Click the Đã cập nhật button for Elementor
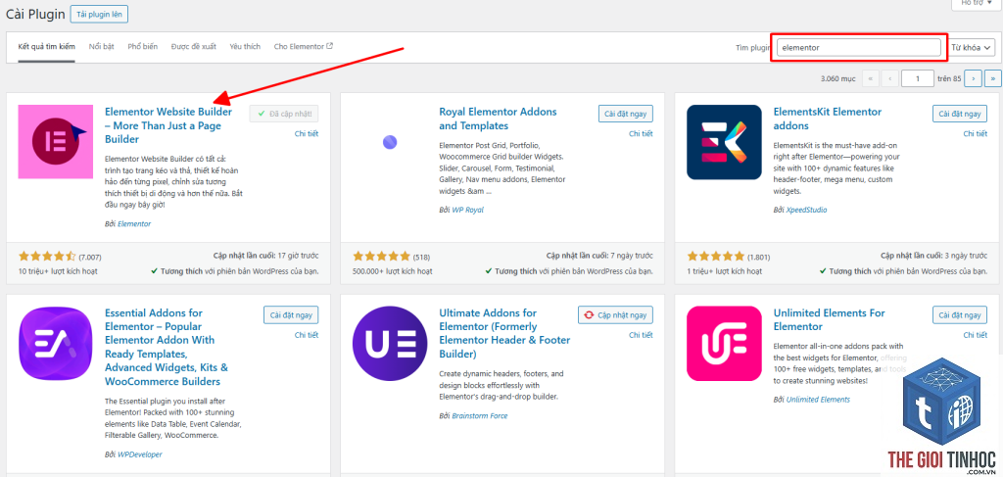 (284, 114)
